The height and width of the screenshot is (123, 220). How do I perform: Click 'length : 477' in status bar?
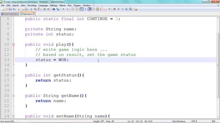click(99, 121)
